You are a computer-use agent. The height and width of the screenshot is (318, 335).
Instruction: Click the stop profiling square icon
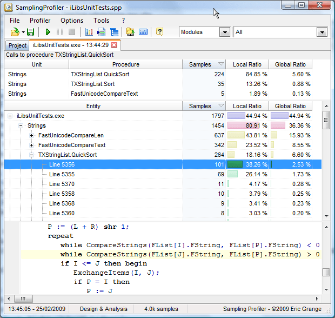click(72, 32)
